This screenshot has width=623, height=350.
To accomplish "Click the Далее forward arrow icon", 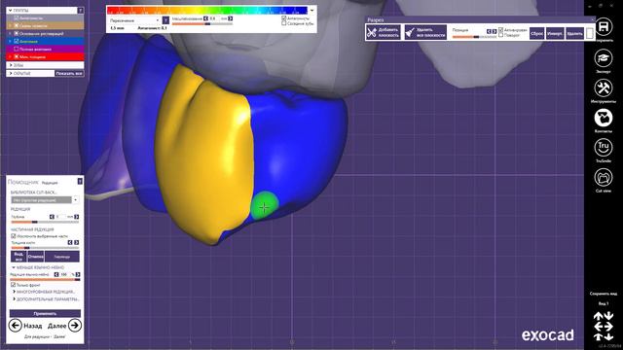I will point(75,326).
